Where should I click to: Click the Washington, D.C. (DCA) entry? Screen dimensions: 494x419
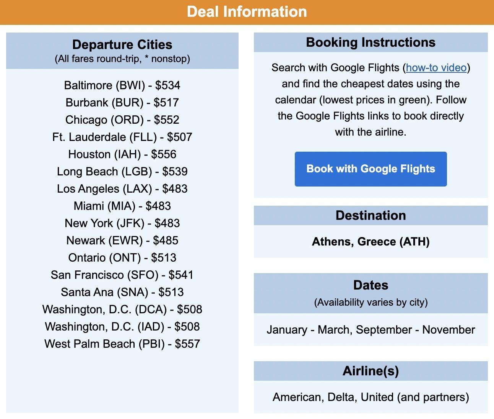122,309
